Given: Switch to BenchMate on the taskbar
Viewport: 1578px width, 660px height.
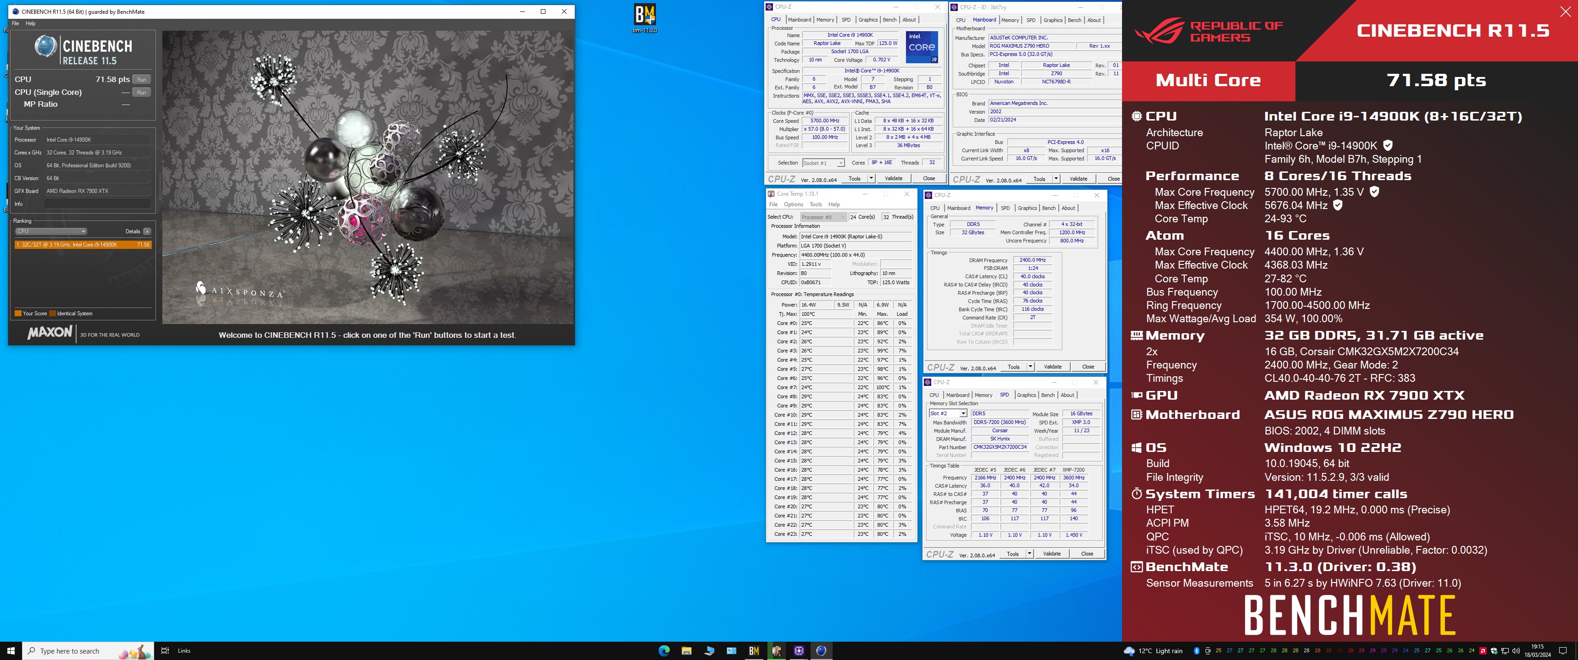Looking at the screenshot, I should pos(754,650).
